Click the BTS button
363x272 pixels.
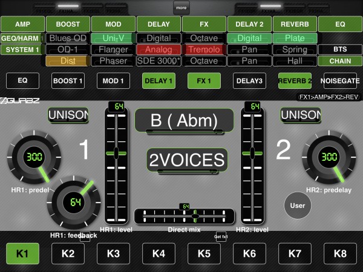click(x=340, y=50)
